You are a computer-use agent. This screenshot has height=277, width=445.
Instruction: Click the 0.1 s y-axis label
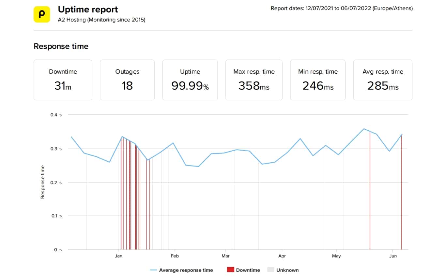[56, 216]
